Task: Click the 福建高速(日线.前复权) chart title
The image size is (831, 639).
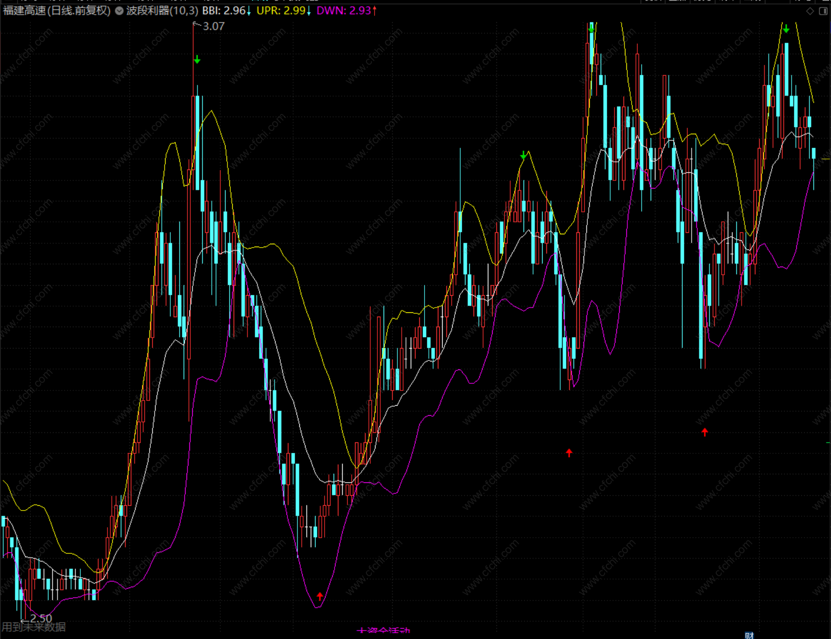Action: pyautogui.click(x=57, y=10)
